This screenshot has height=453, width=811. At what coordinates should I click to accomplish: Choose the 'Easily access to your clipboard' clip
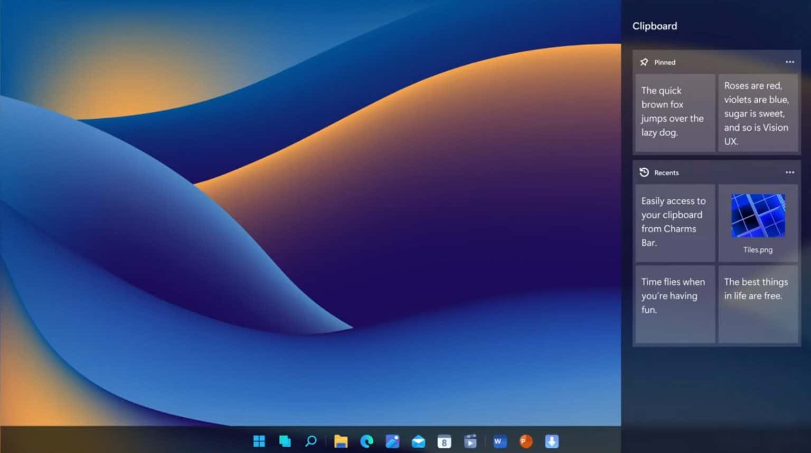click(675, 223)
